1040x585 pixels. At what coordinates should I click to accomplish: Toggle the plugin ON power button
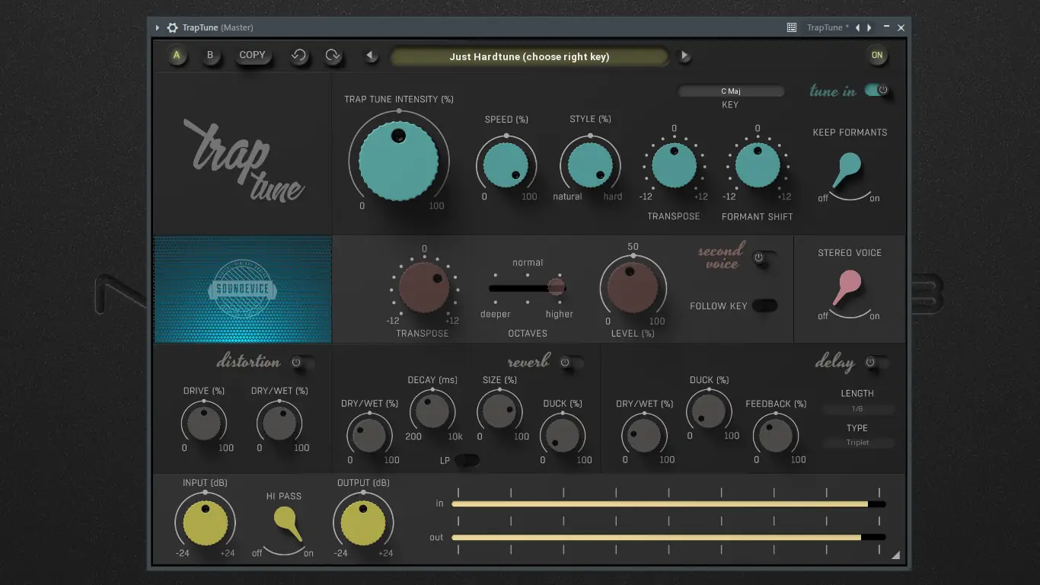pyautogui.click(x=877, y=55)
